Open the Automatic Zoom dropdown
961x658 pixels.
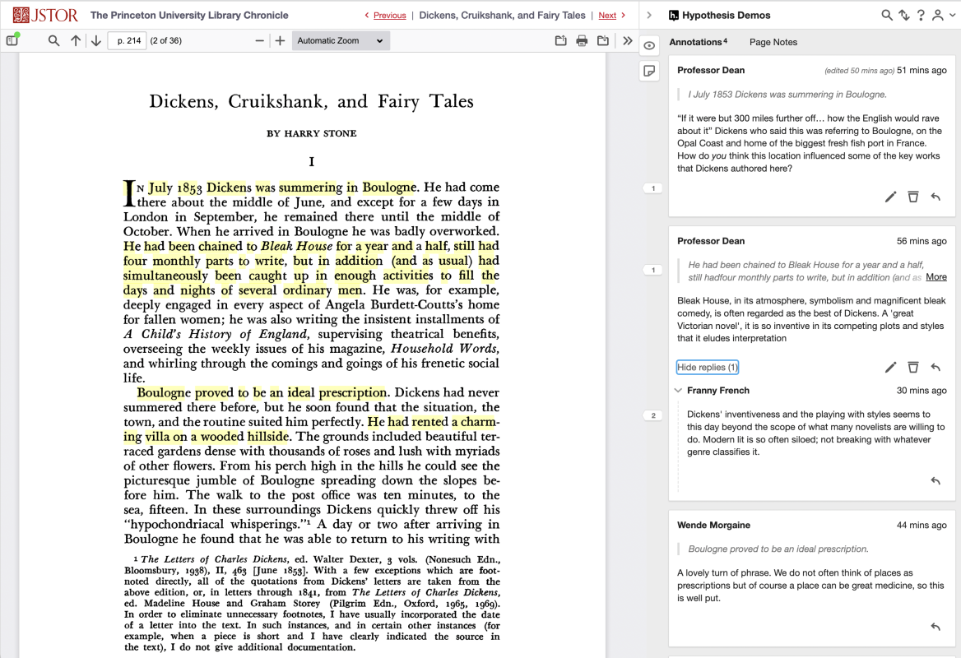click(340, 41)
